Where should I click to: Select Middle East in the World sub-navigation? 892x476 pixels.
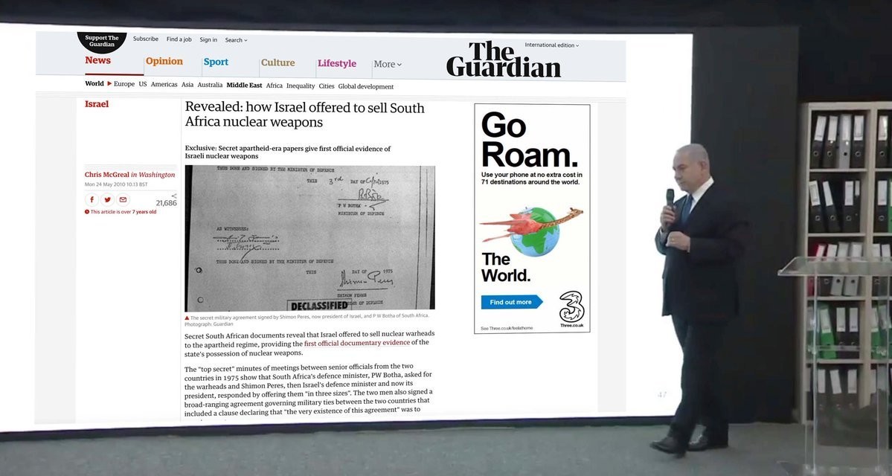(244, 86)
